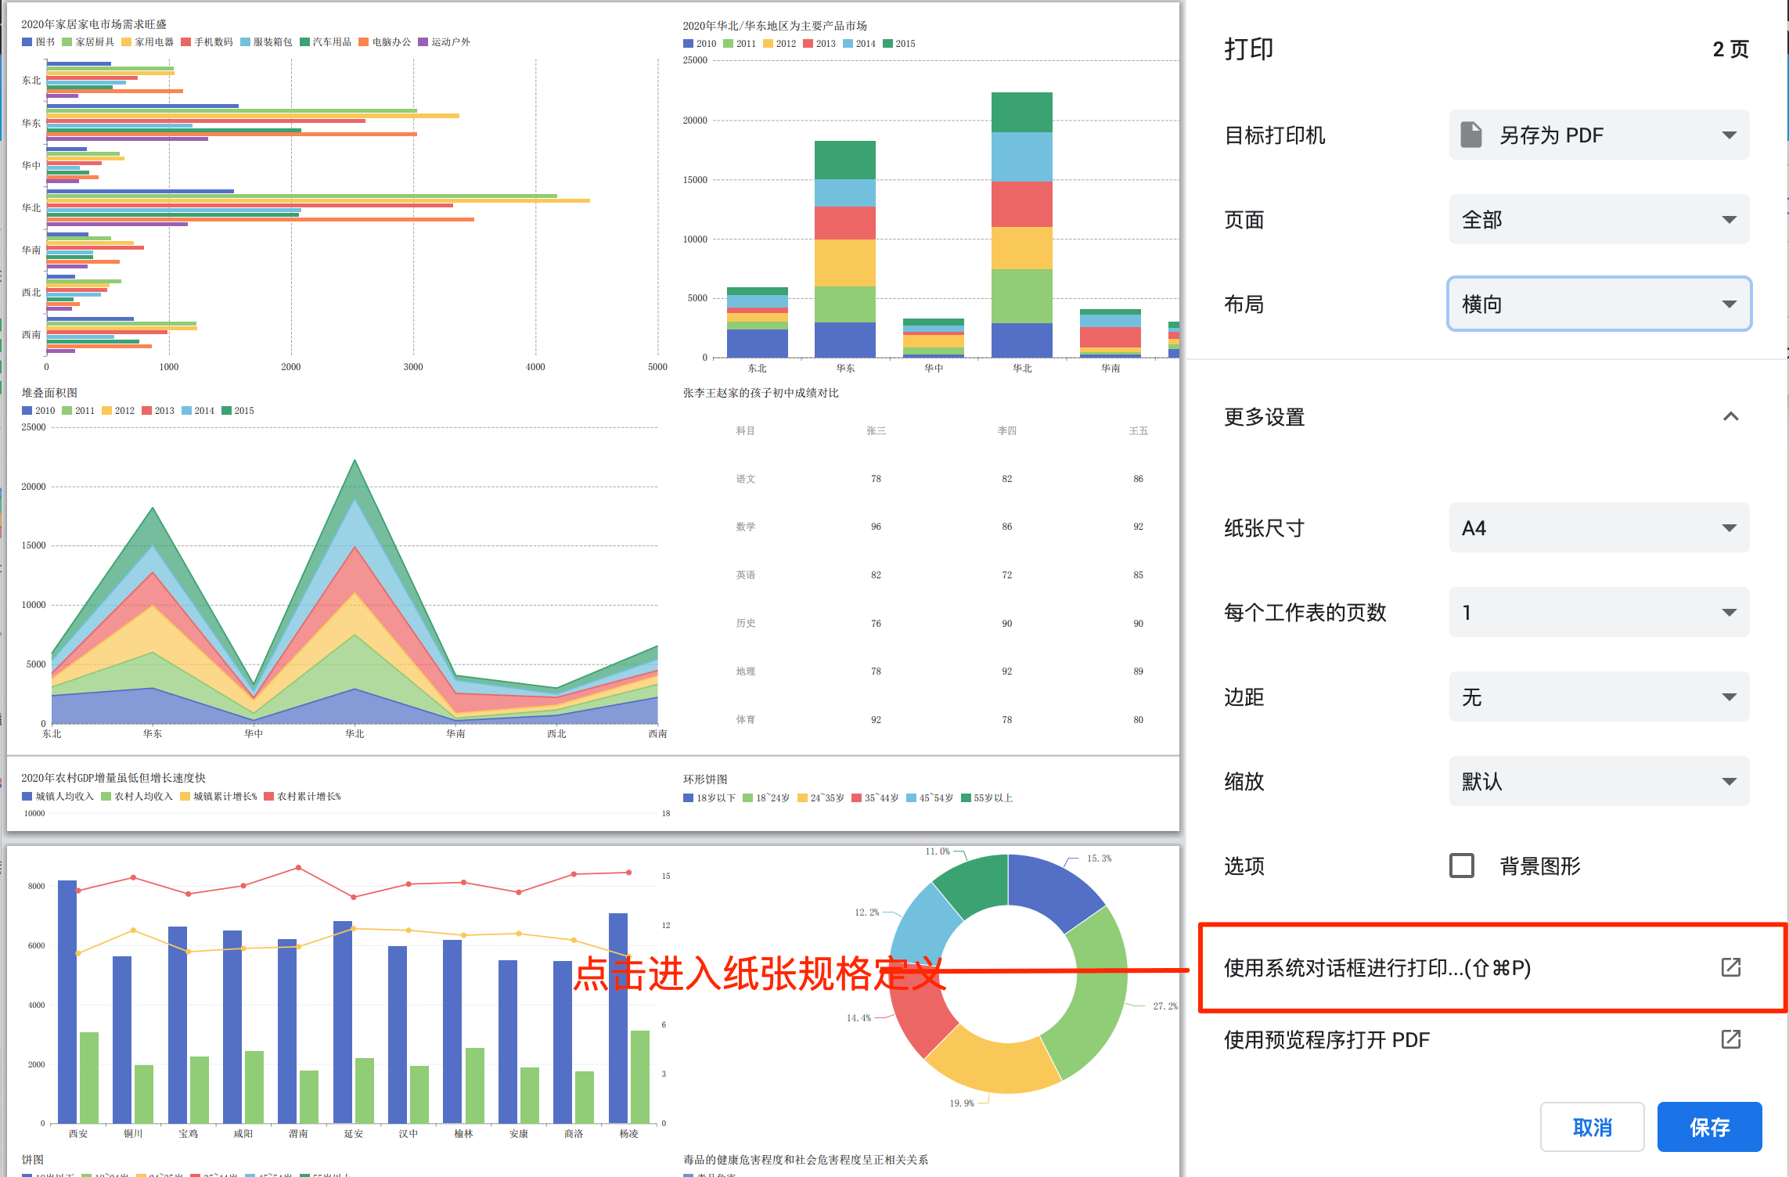The width and height of the screenshot is (1789, 1177).
Task: Print using the system dialog
Action: pyautogui.click(x=1492, y=968)
